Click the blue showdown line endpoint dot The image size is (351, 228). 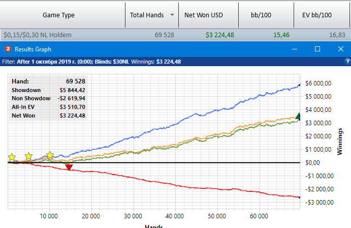pyautogui.click(x=300, y=85)
